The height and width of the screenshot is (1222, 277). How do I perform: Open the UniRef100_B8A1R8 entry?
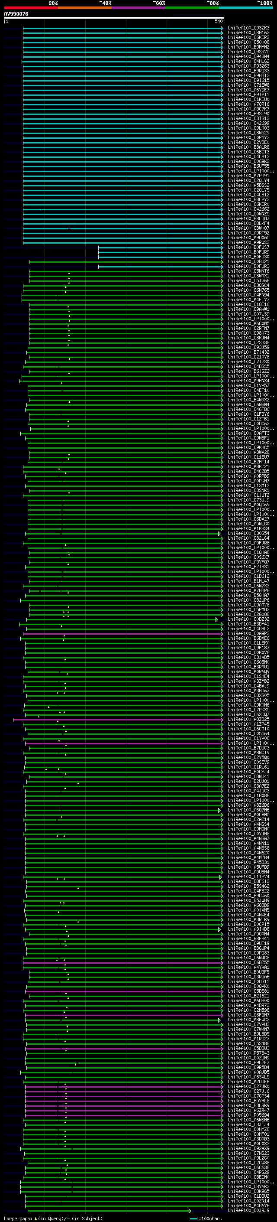pyautogui.click(x=248, y=147)
